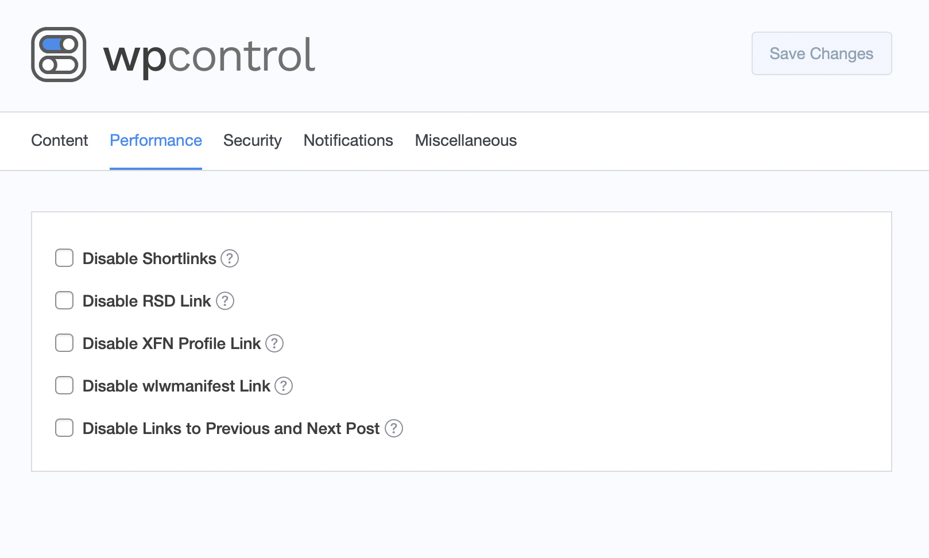Show help tooltip for wlwmanifest Link
Image resolution: width=929 pixels, height=558 pixels.
pyautogui.click(x=284, y=386)
